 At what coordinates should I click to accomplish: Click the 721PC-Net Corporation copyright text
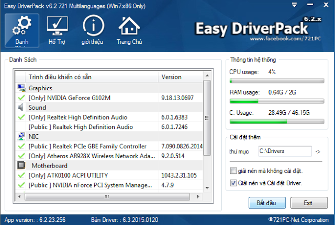click(x=298, y=220)
